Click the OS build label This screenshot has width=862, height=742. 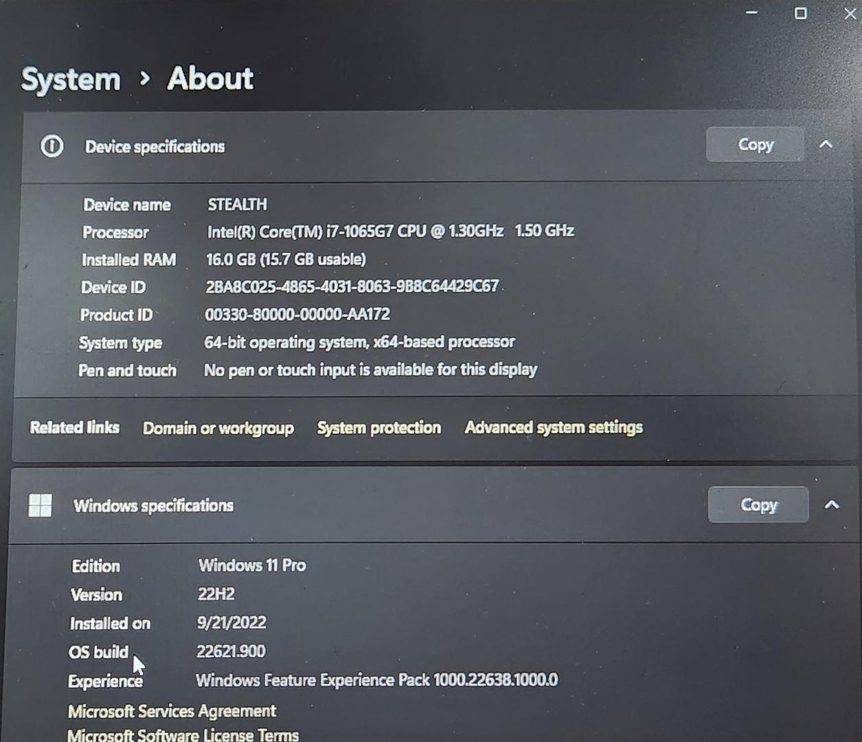tap(98, 652)
